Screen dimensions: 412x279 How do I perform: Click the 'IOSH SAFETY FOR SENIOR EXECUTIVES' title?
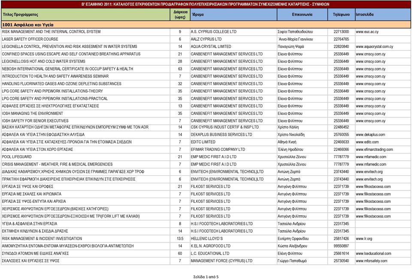click(35, 121)
